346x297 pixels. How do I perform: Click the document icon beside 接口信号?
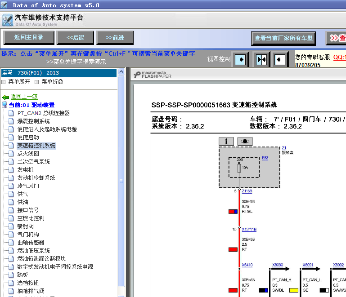(11, 210)
